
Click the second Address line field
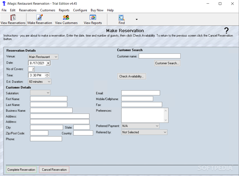[60, 122]
